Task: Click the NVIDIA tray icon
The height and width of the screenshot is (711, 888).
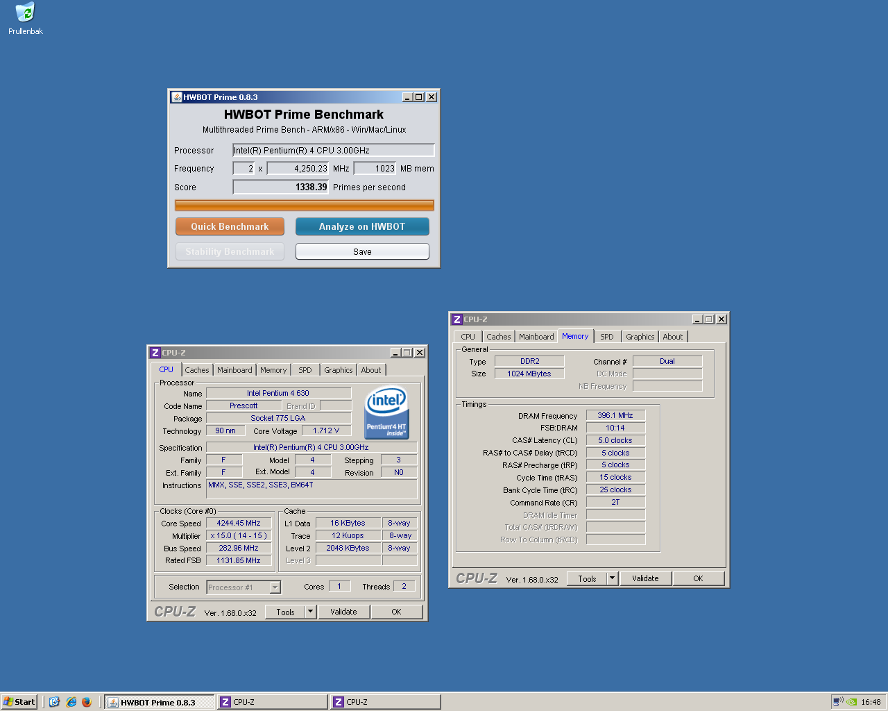Action: click(851, 702)
